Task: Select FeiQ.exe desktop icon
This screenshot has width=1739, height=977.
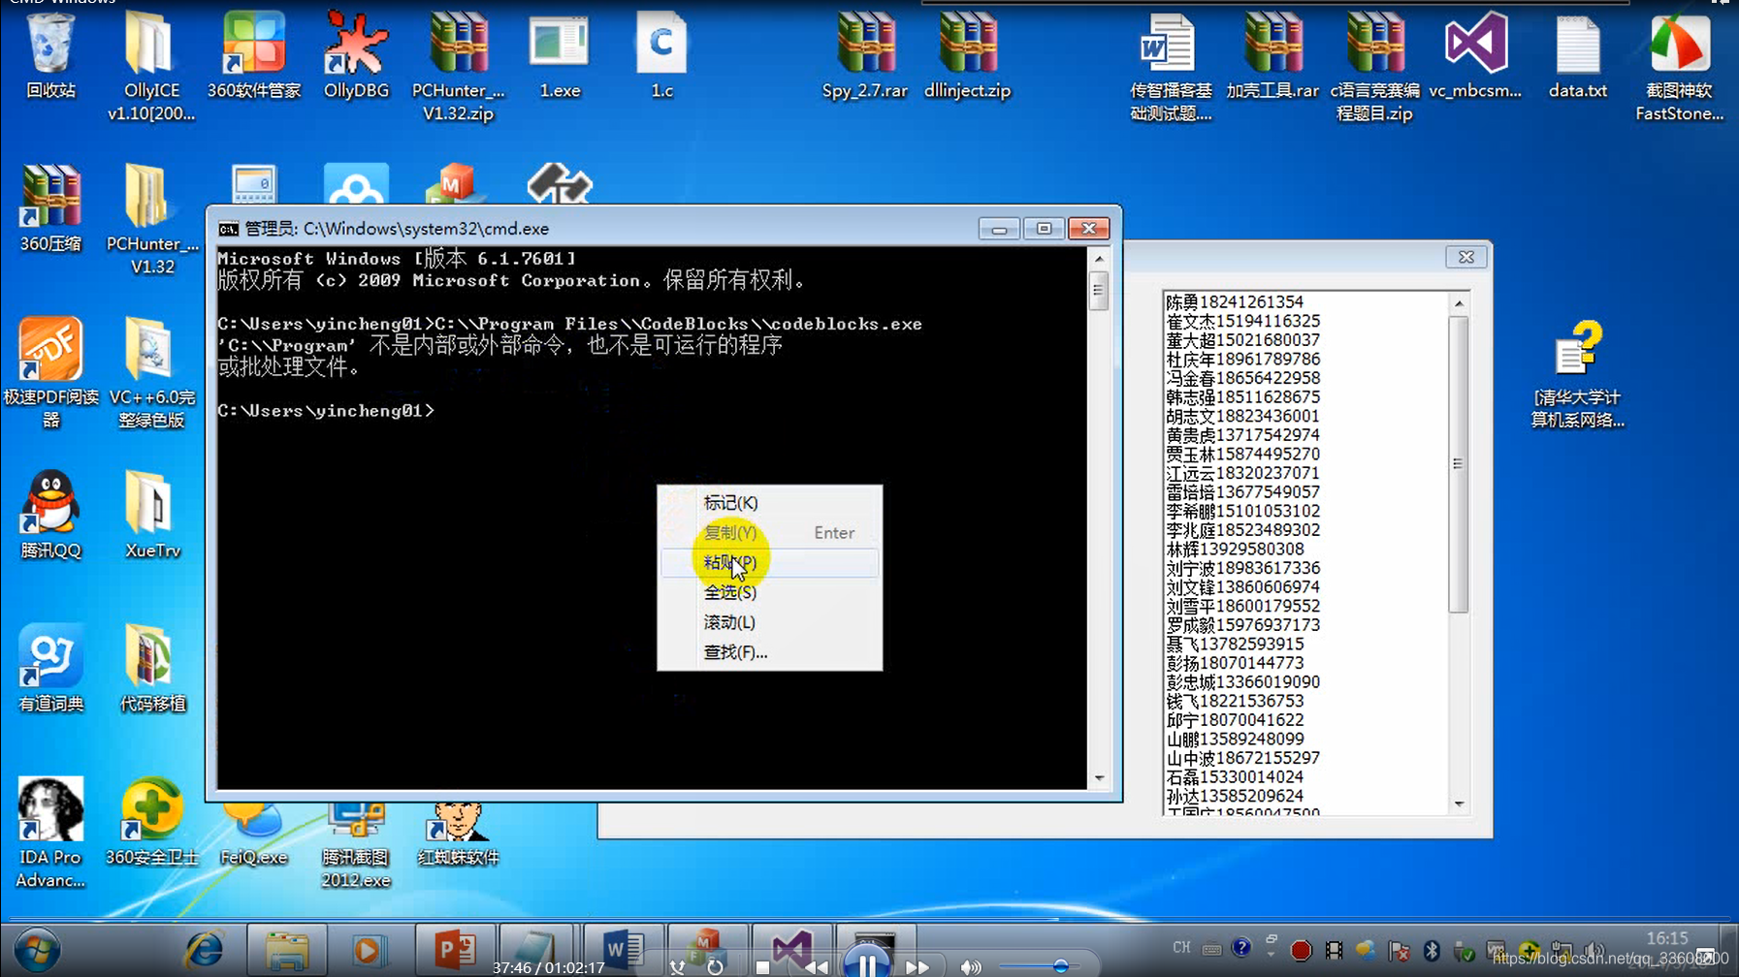Action: click(x=254, y=834)
